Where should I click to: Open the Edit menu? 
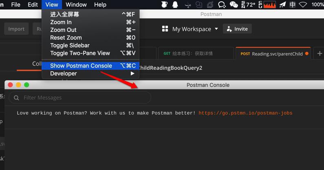[33, 4]
